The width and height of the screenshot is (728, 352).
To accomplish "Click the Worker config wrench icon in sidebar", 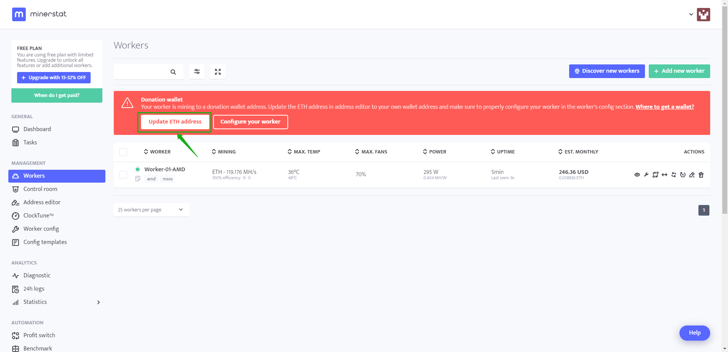I will pos(16,229).
